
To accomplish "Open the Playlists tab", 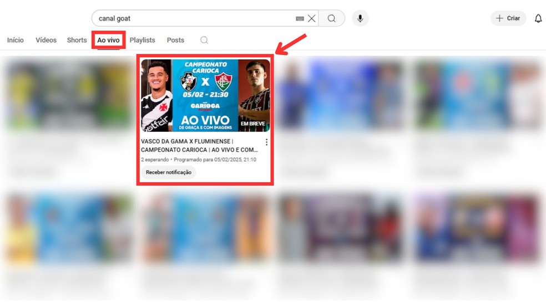I will (x=142, y=40).
